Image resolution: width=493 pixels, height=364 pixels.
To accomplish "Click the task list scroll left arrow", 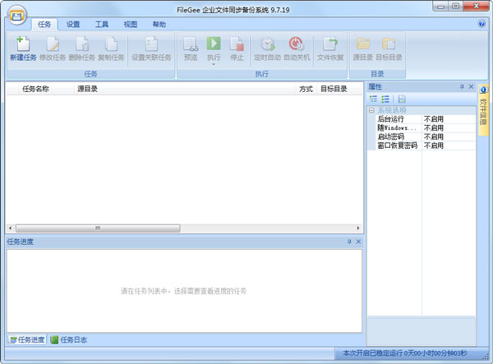I will pos(11,228).
